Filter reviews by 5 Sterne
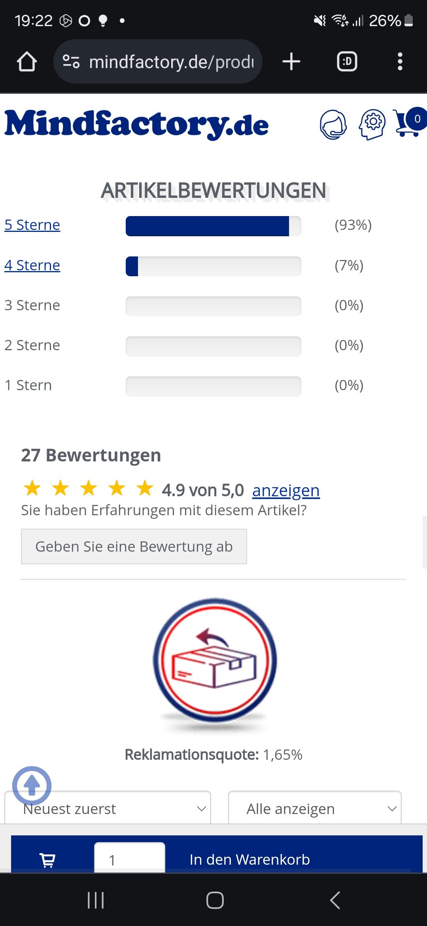 click(x=32, y=225)
